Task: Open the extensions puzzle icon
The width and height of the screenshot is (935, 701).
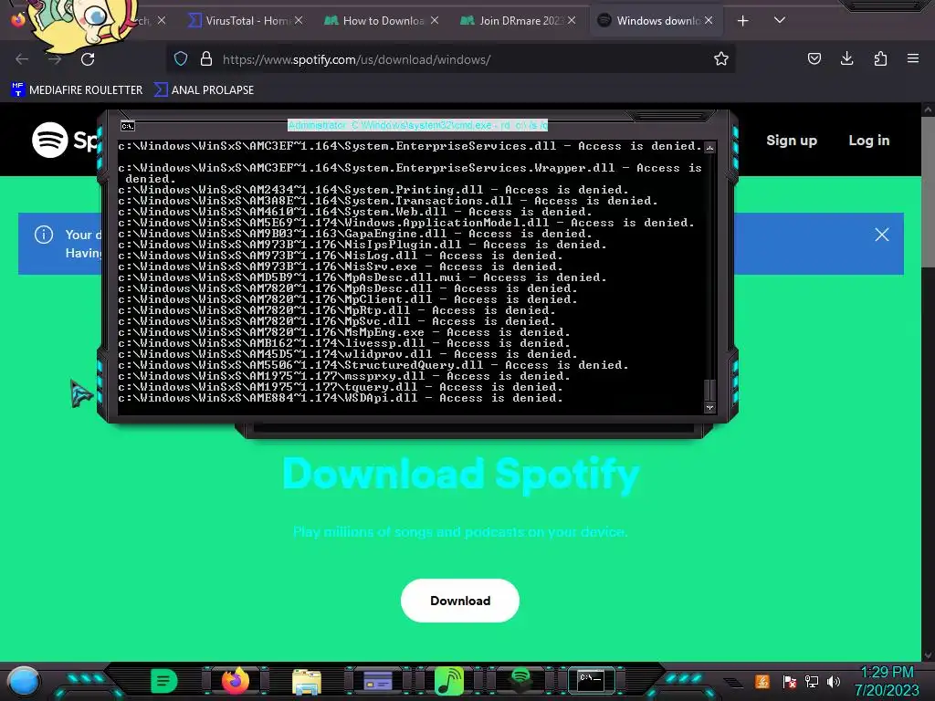Action: (x=880, y=58)
